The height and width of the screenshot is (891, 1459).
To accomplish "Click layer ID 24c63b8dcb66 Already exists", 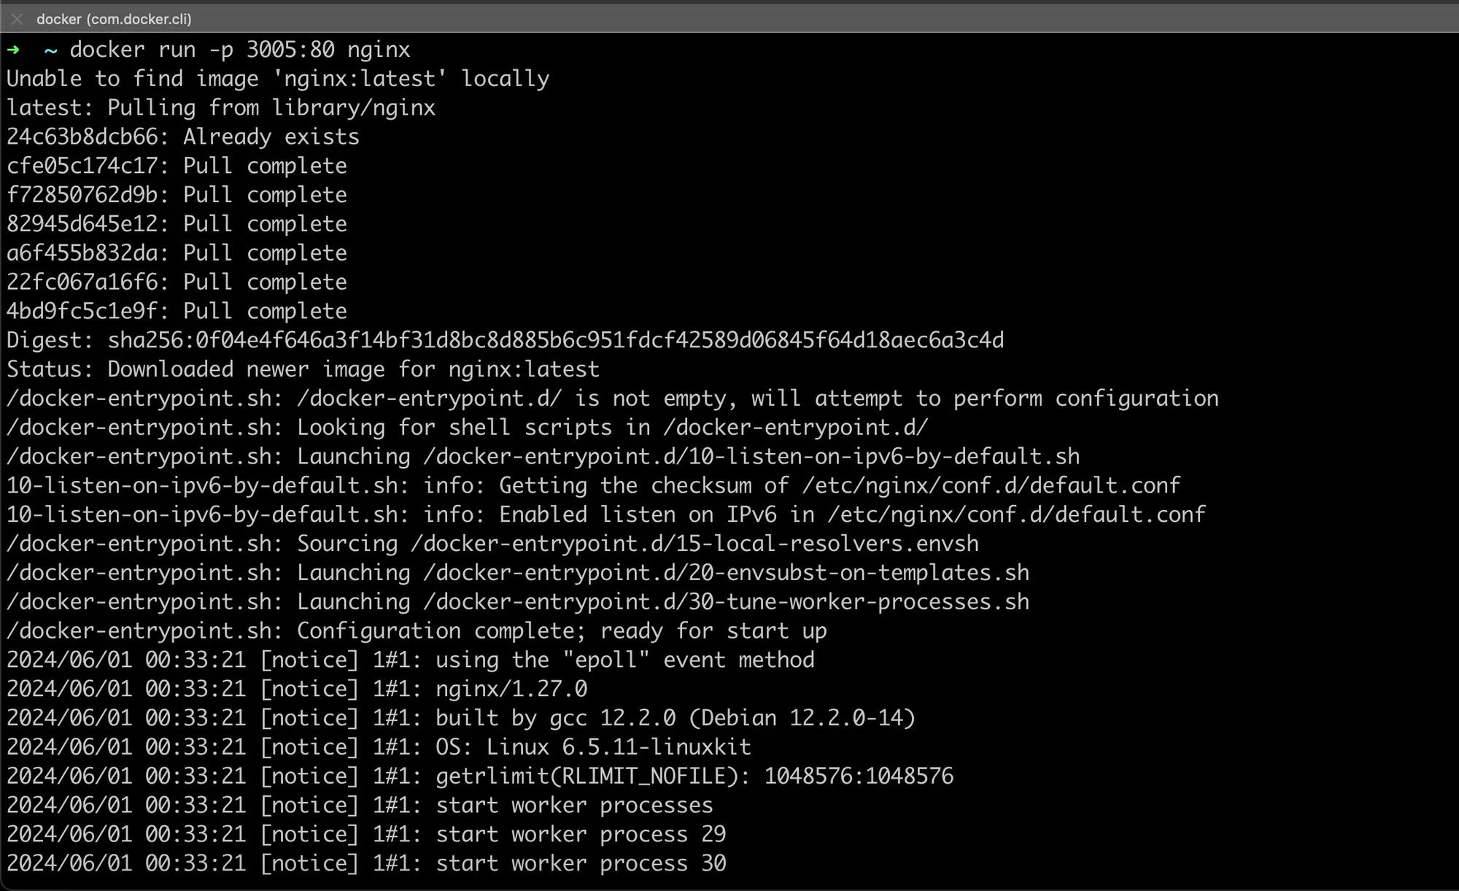I will click(x=182, y=137).
